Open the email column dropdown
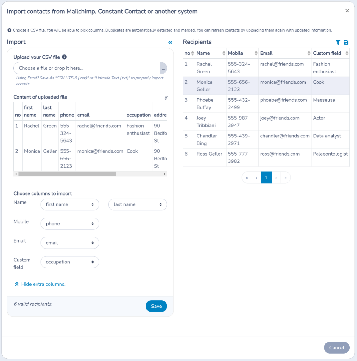Viewport: 357px width, 361px height. pyautogui.click(x=70, y=243)
